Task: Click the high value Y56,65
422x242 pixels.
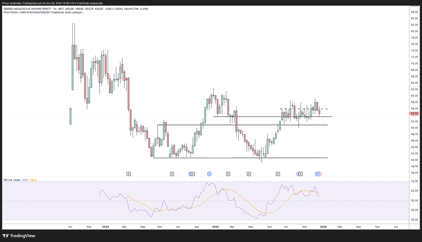Action: tap(79, 9)
